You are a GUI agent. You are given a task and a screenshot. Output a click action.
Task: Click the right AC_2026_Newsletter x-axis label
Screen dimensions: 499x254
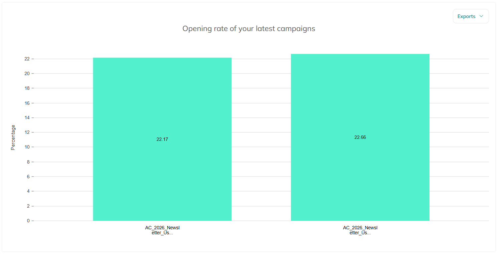360,230
